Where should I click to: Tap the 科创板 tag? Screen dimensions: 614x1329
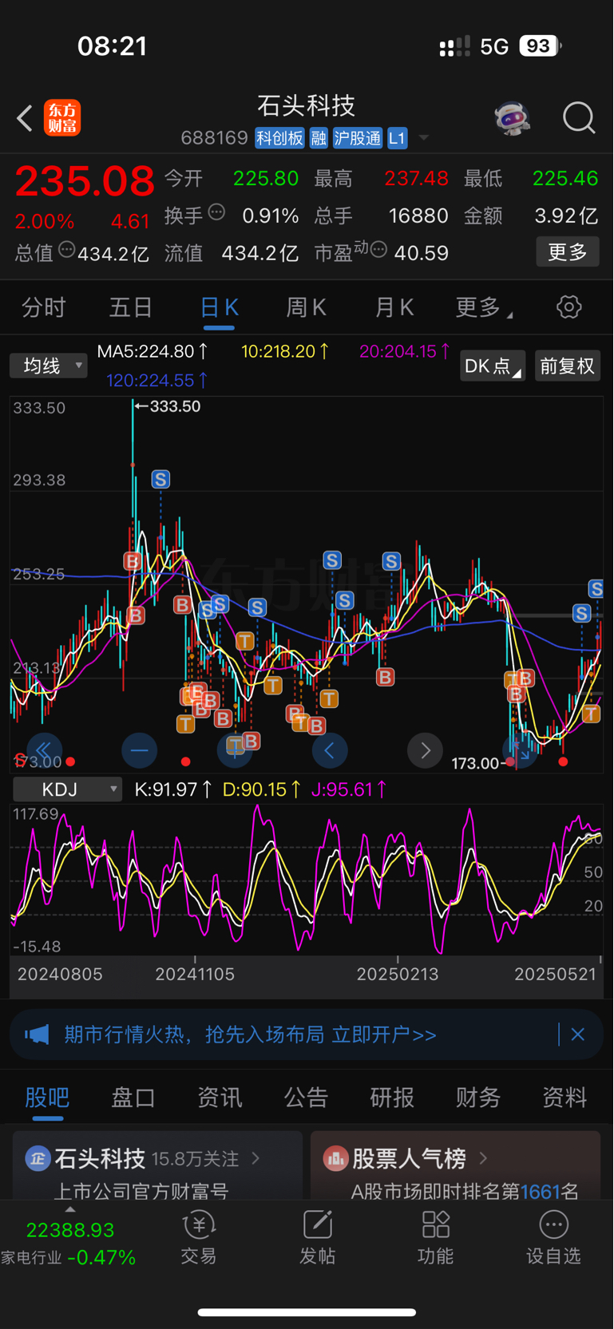[x=280, y=138]
